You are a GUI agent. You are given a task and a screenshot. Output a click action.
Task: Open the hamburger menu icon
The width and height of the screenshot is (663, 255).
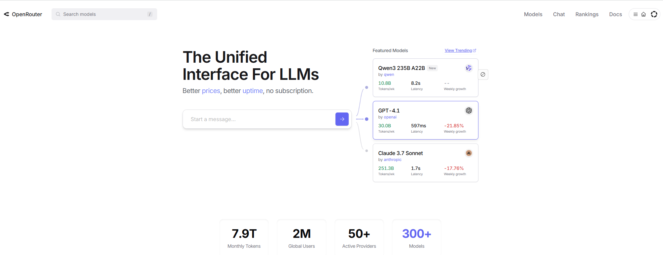[635, 14]
